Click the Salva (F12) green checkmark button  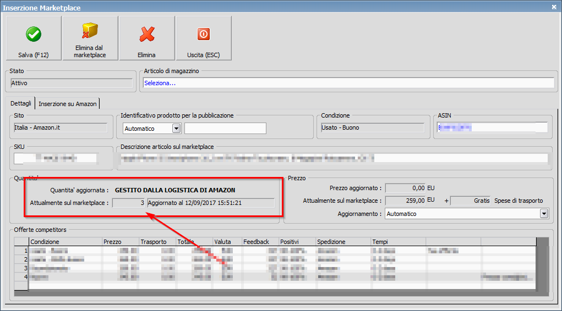point(34,38)
